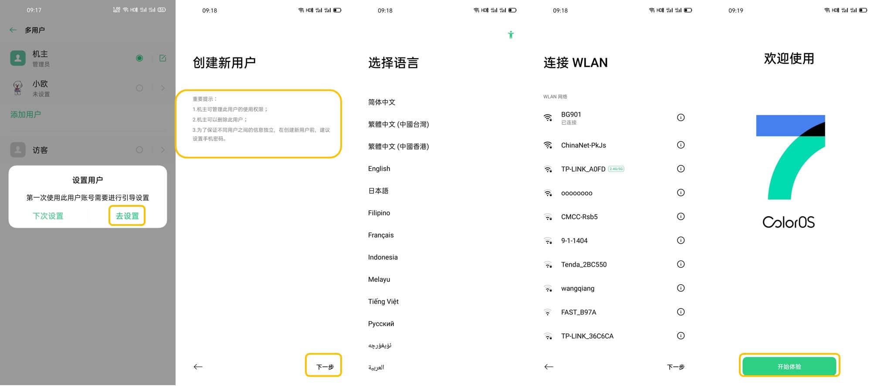Select 访客 guest radio button
This screenshot has width=877, height=386.
[139, 150]
